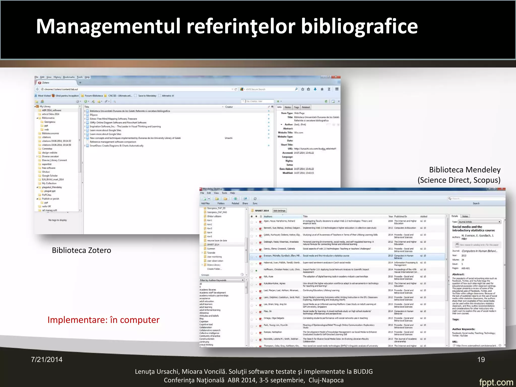The width and height of the screenshot is (516, 387).
Task: Switch to Notes tab in Mendeley details
Action: tap(465, 216)
